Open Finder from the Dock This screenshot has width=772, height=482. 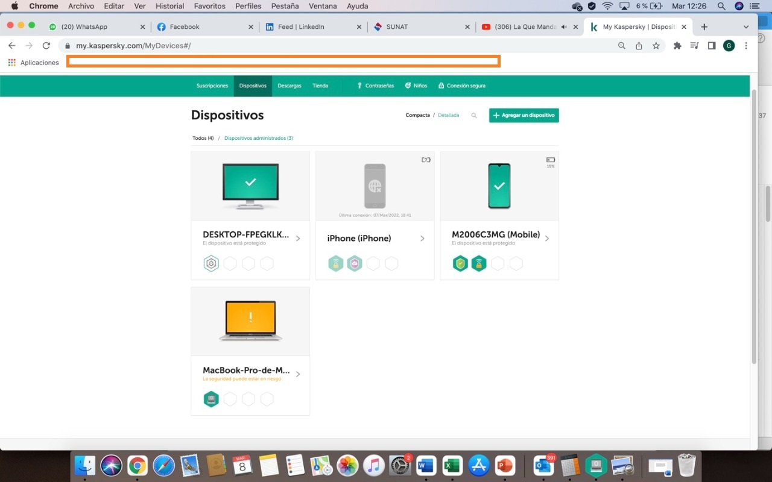point(85,466)
